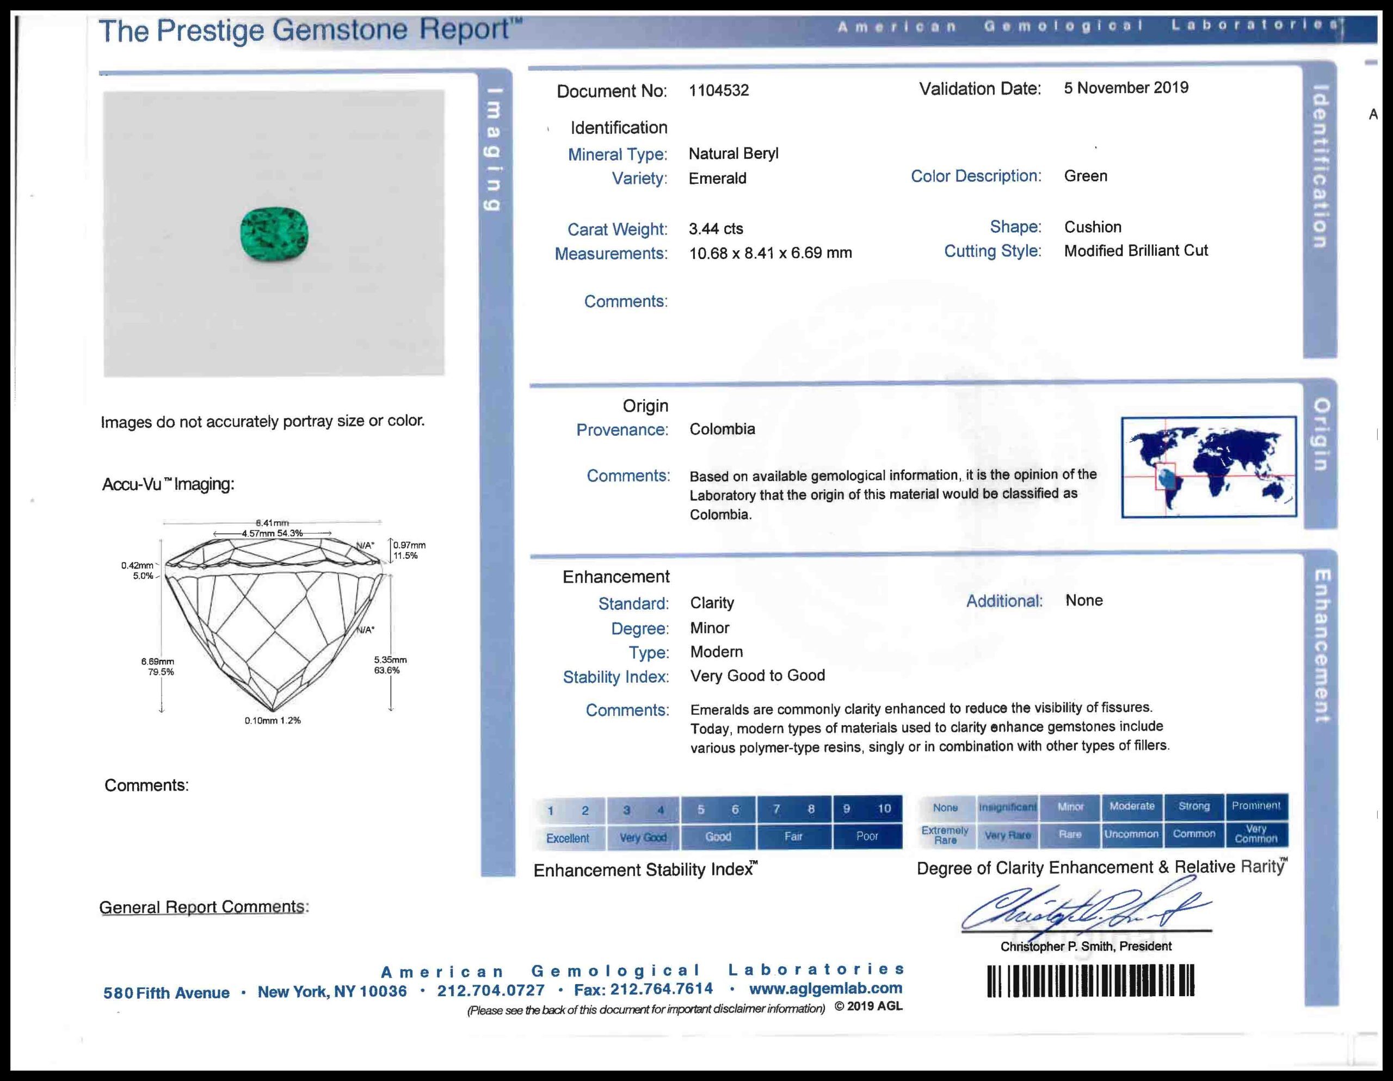The image size is (1393, 1081).
Task: Open the www.aglgemlab.com website link
Action: point(825,989)
